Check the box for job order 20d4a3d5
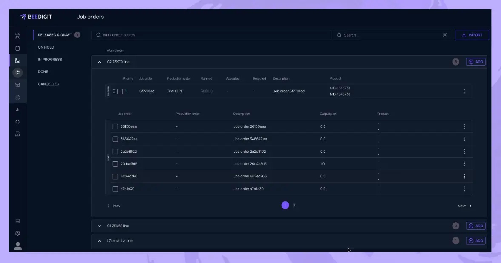Screen dimensions: 501x263 point(115,164)
